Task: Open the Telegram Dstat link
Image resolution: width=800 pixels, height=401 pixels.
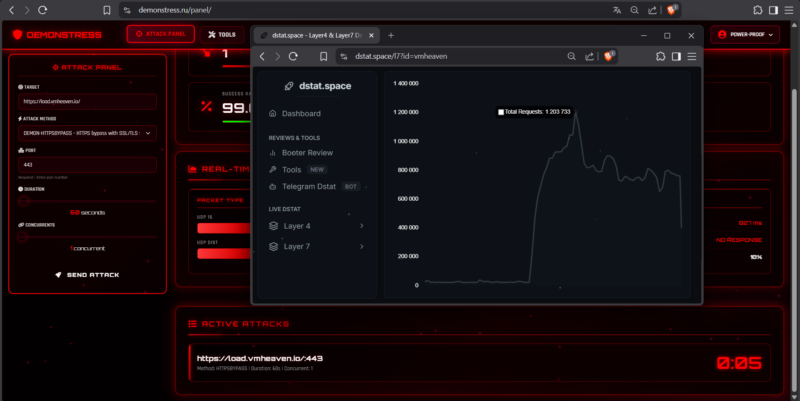Action: pyautogui.click(x=308, y=187)
